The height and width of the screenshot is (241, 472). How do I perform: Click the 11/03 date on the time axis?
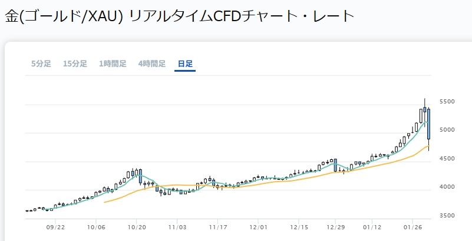(177, 226)
